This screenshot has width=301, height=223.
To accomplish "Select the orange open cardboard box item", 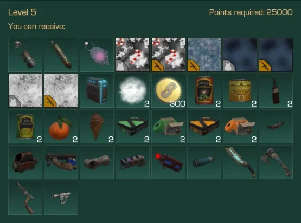I will click(240, 127).
